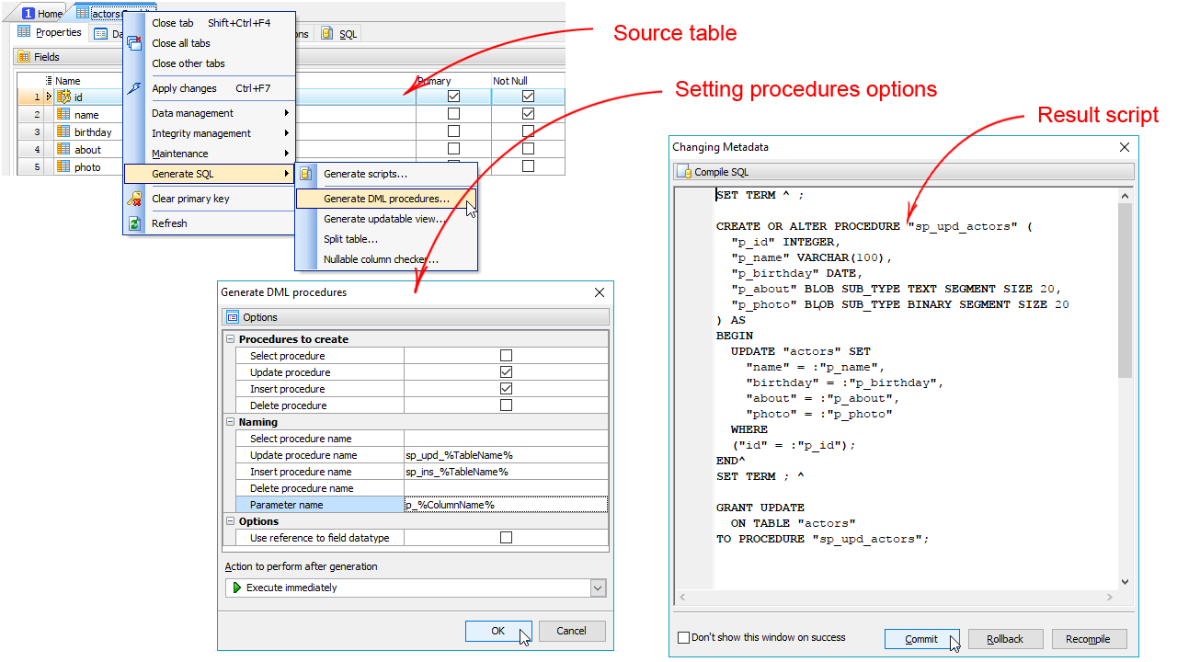Enable the Select procedure checkbox
1177x662 pixels.
[x=506, y=356]
